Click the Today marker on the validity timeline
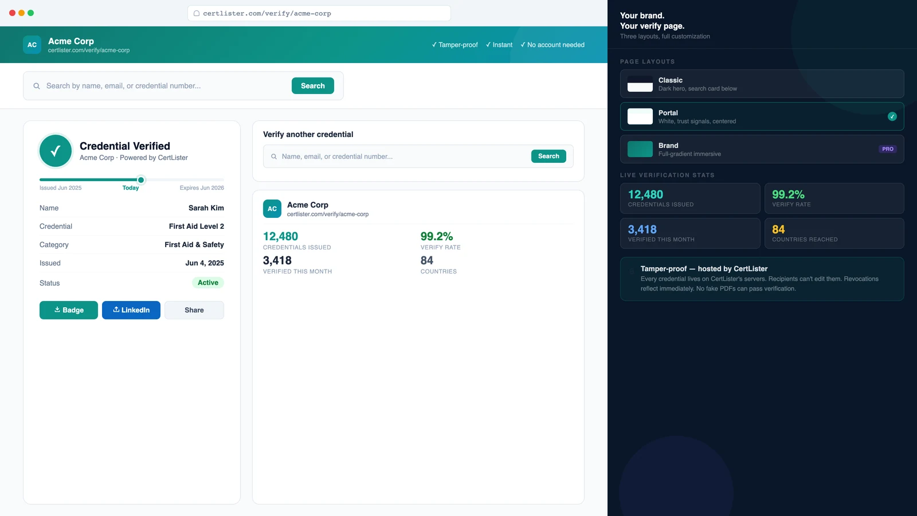The width and height of the screenshot is (917, 516). tap(141, 180)
